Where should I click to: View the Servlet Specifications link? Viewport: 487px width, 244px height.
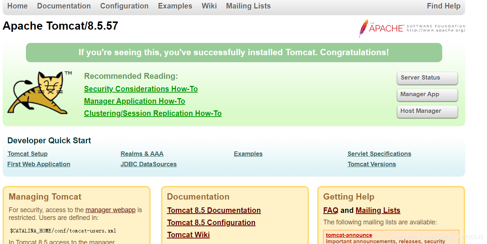379,154
